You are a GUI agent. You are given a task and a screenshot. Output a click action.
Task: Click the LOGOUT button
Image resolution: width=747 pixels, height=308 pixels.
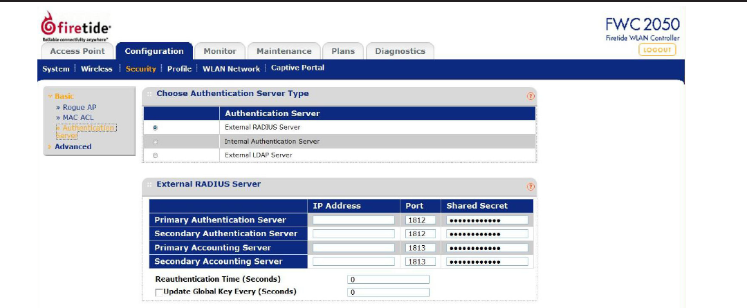657,50
